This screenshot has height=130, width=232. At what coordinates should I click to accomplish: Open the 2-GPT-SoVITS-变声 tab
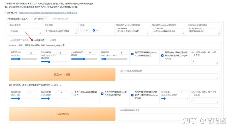point(61,19)
